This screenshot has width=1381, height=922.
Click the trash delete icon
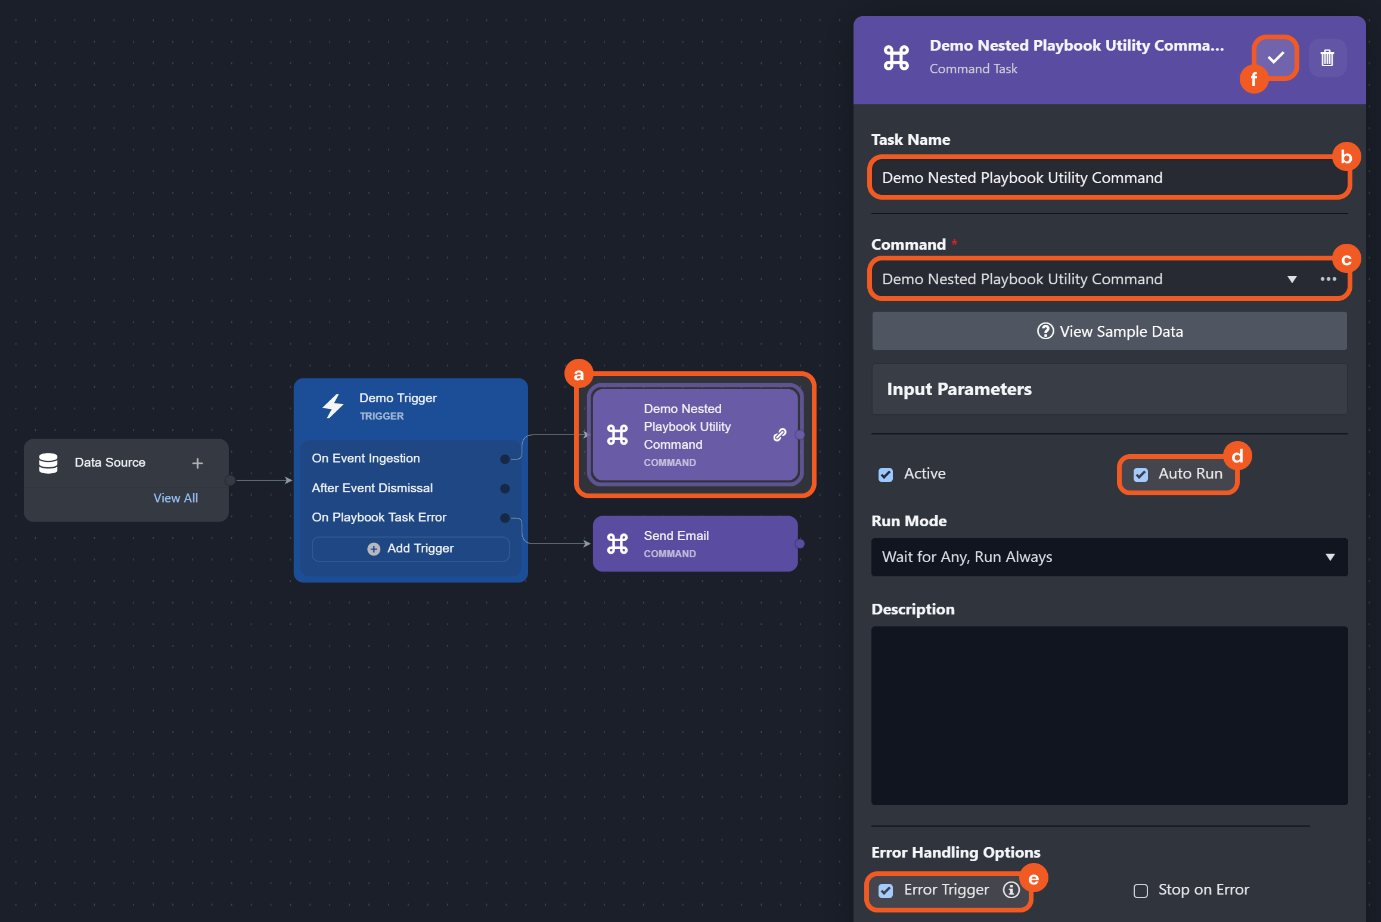pyautogui.click(x=1327, y=58)
